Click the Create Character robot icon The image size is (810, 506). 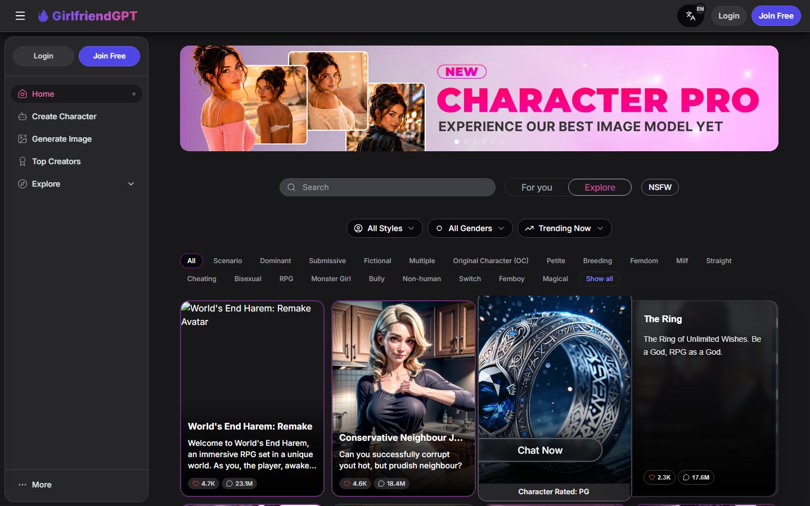22,116
